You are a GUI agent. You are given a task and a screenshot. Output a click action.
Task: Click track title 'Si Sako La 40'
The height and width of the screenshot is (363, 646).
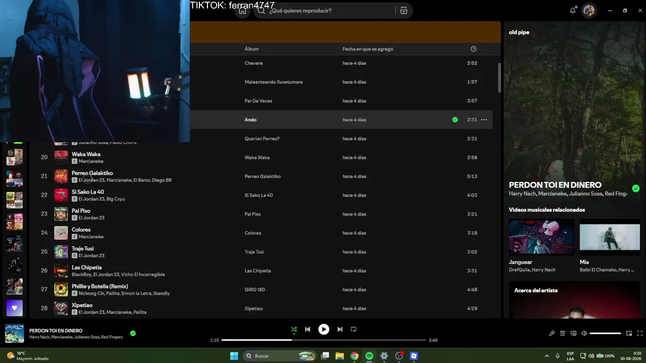(88, 192)
